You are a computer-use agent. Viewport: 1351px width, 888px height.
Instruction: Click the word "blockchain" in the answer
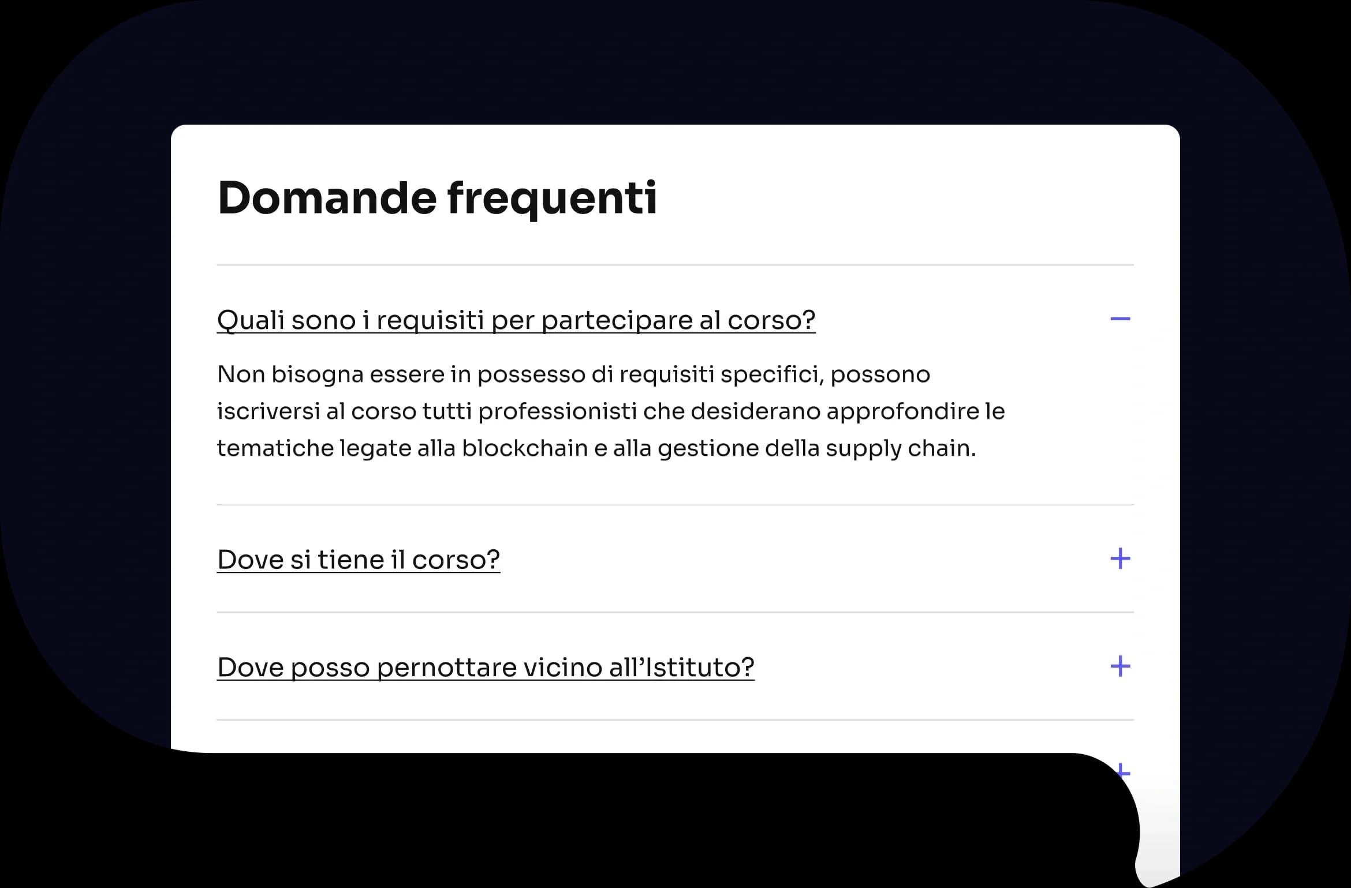click(x=524, y=448)
